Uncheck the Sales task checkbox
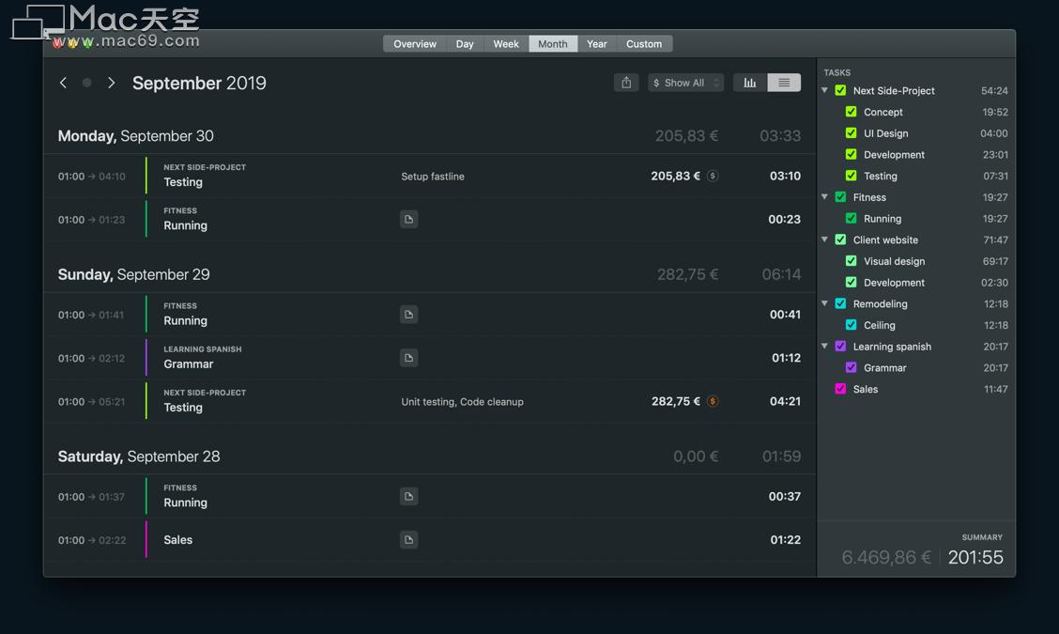This screenshot has width=1059, height=634. 841,389
